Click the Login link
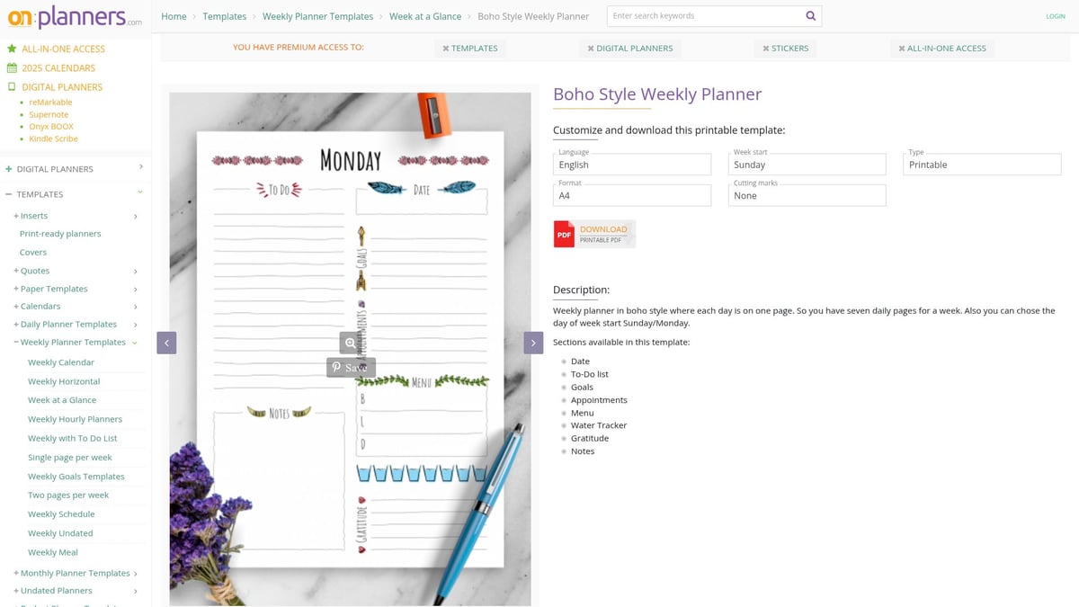This screenshot has height=607, width=1079. point(1055,16)
